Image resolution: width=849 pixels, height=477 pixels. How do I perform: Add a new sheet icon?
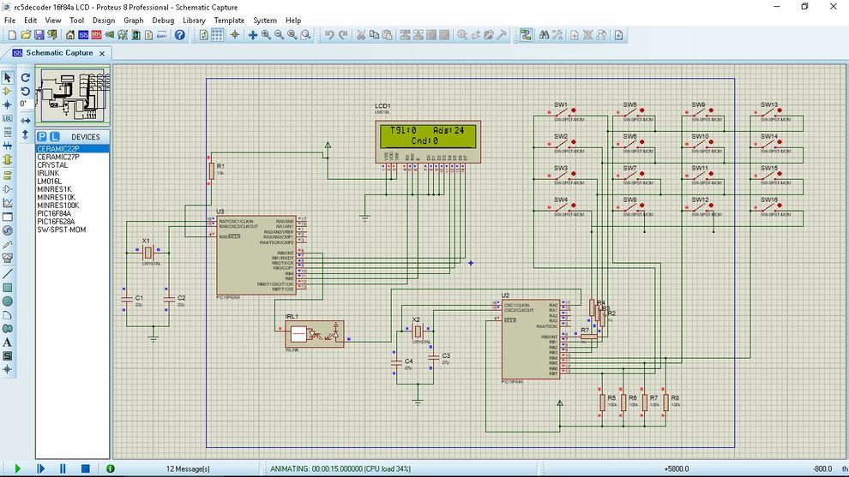click(x=575, y=35)
